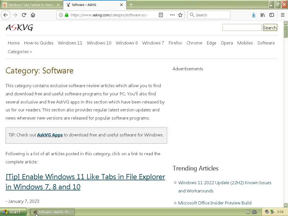Open the Firefox hamburger menu
Screen dimensions: 288x216
283,15
